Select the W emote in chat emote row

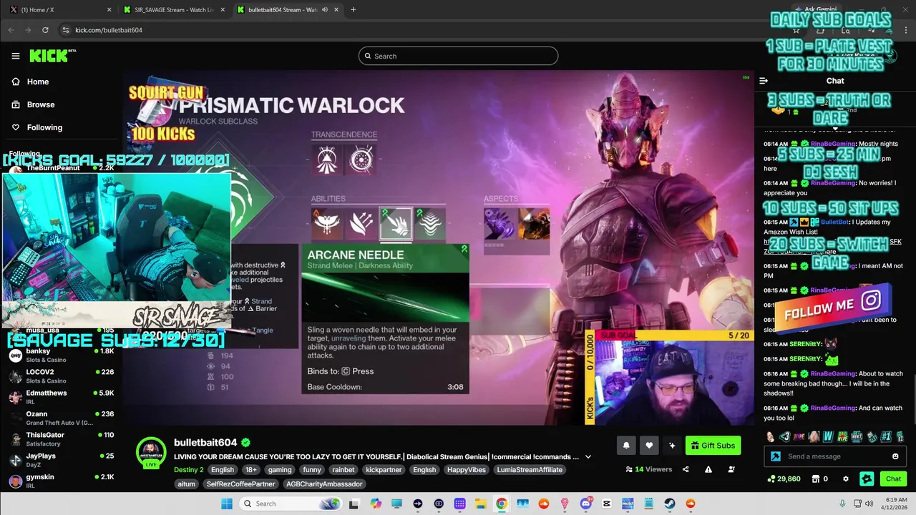coord(828,436)
